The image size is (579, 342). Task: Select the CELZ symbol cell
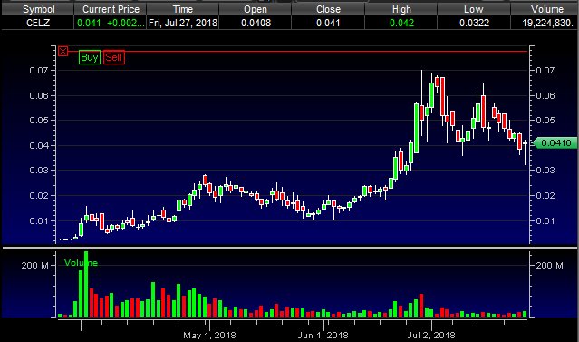(x=38, y=23)
